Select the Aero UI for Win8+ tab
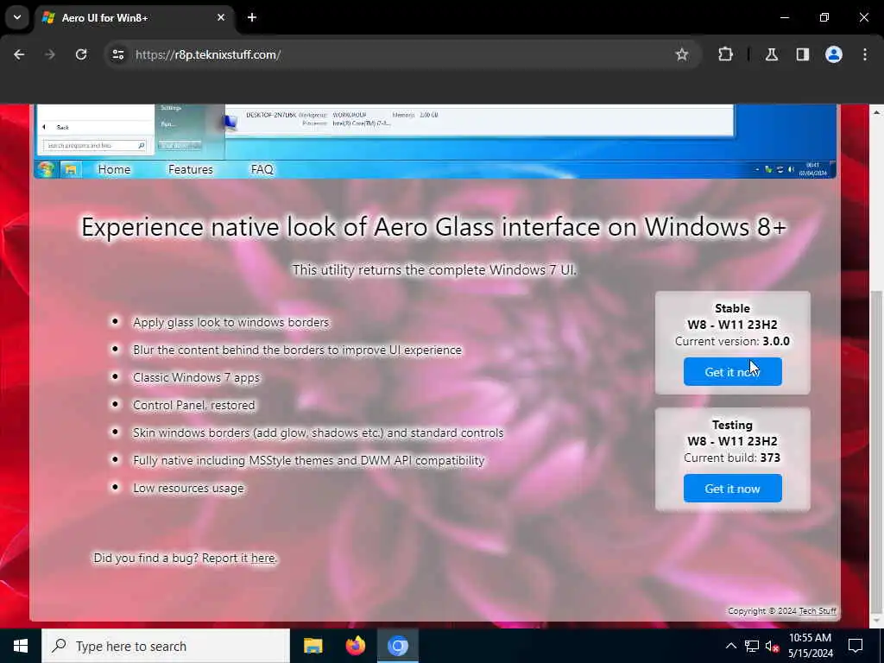 tap(134, 18)
